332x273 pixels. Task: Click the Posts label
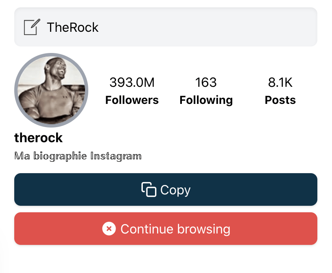pyautogui.click(x=280, y=100)
